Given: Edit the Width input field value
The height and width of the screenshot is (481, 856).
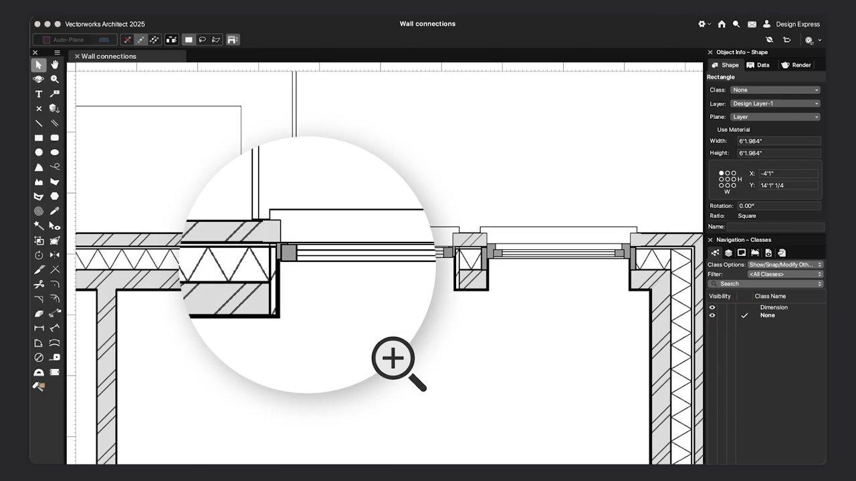Looking at the screenshot, I should point(778,141).
